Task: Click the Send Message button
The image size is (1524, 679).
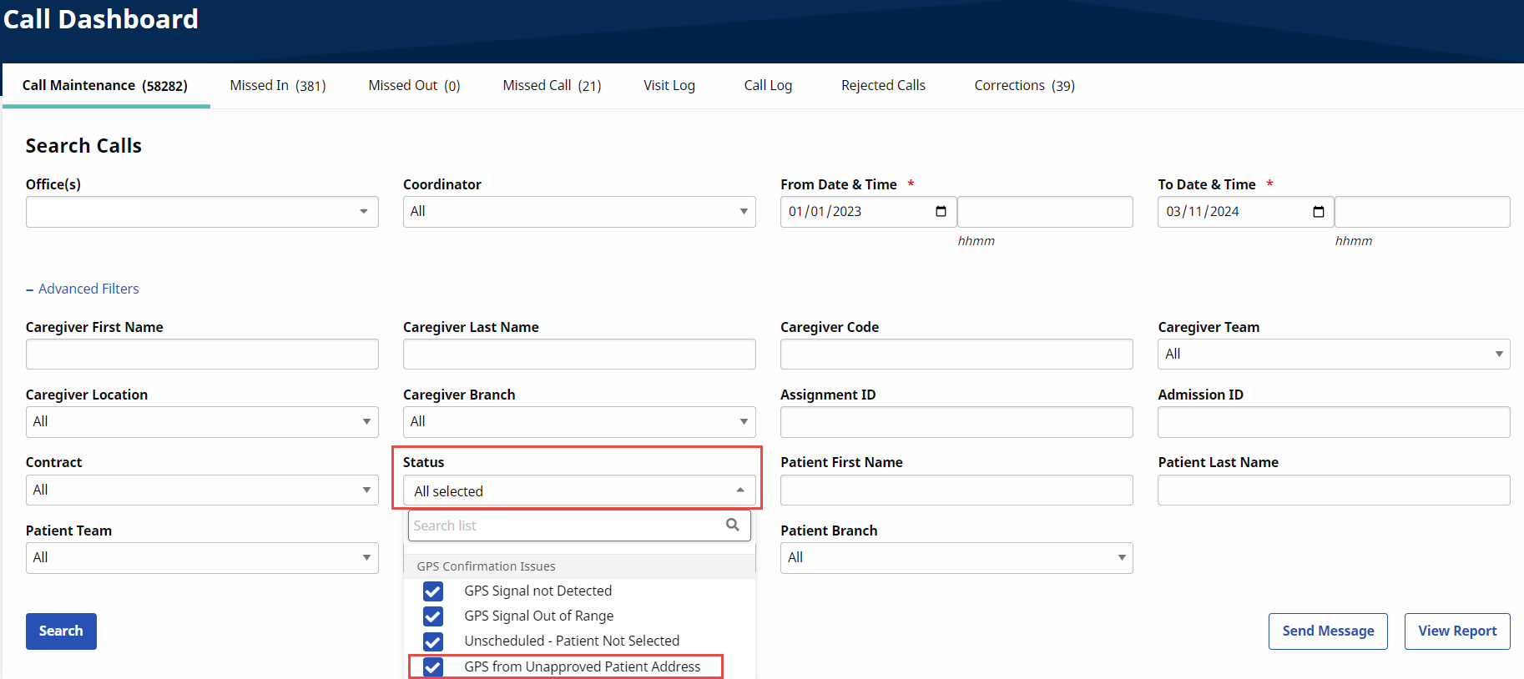Action: [1327, 631]
